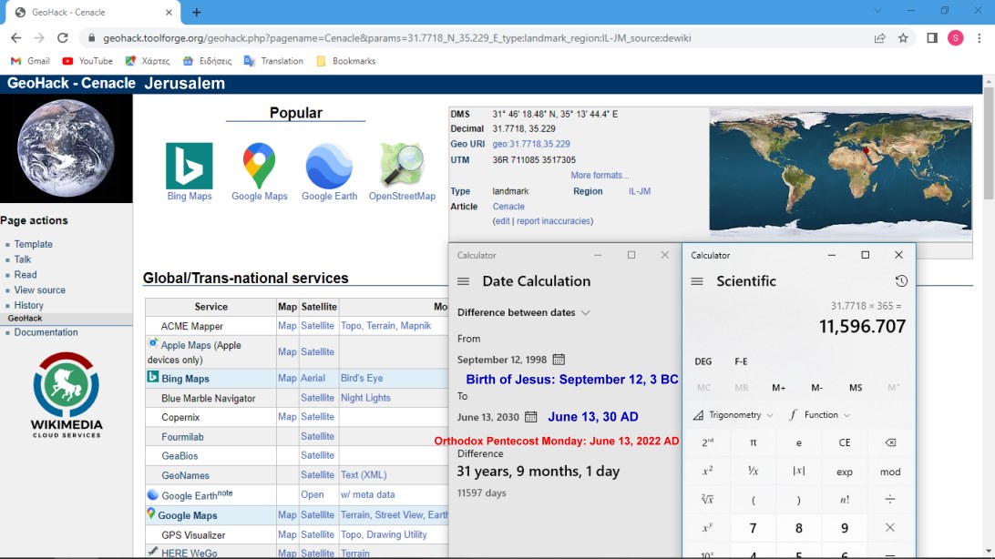Click report inaccuracies link
This screenshot has width=995, height=559.
(553, 221)
